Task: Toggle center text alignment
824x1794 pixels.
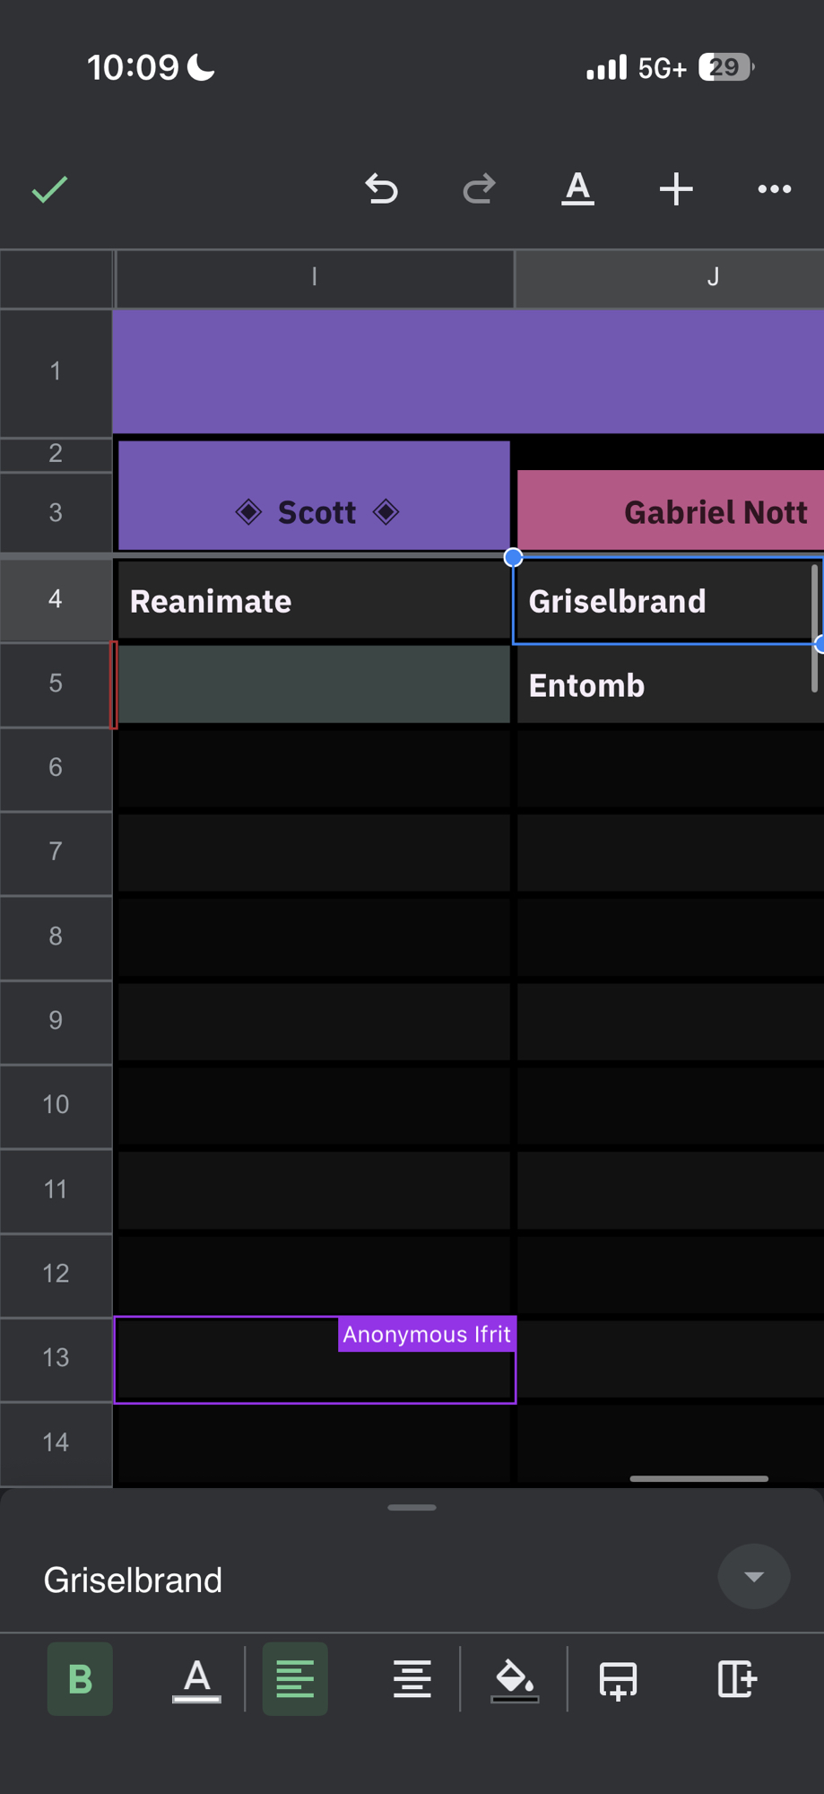Action: pos(412,1679)
